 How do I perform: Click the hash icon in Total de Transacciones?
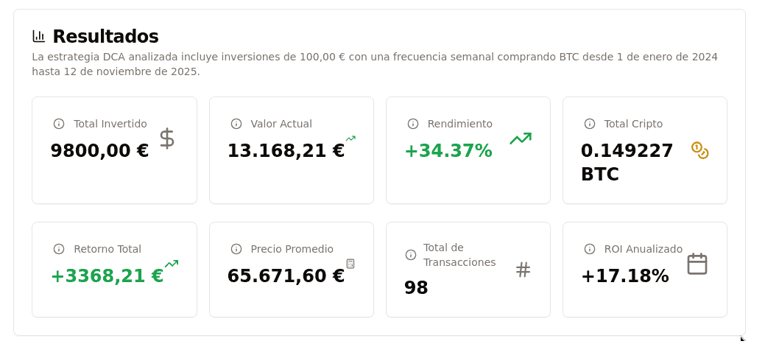tap(523, 270)
